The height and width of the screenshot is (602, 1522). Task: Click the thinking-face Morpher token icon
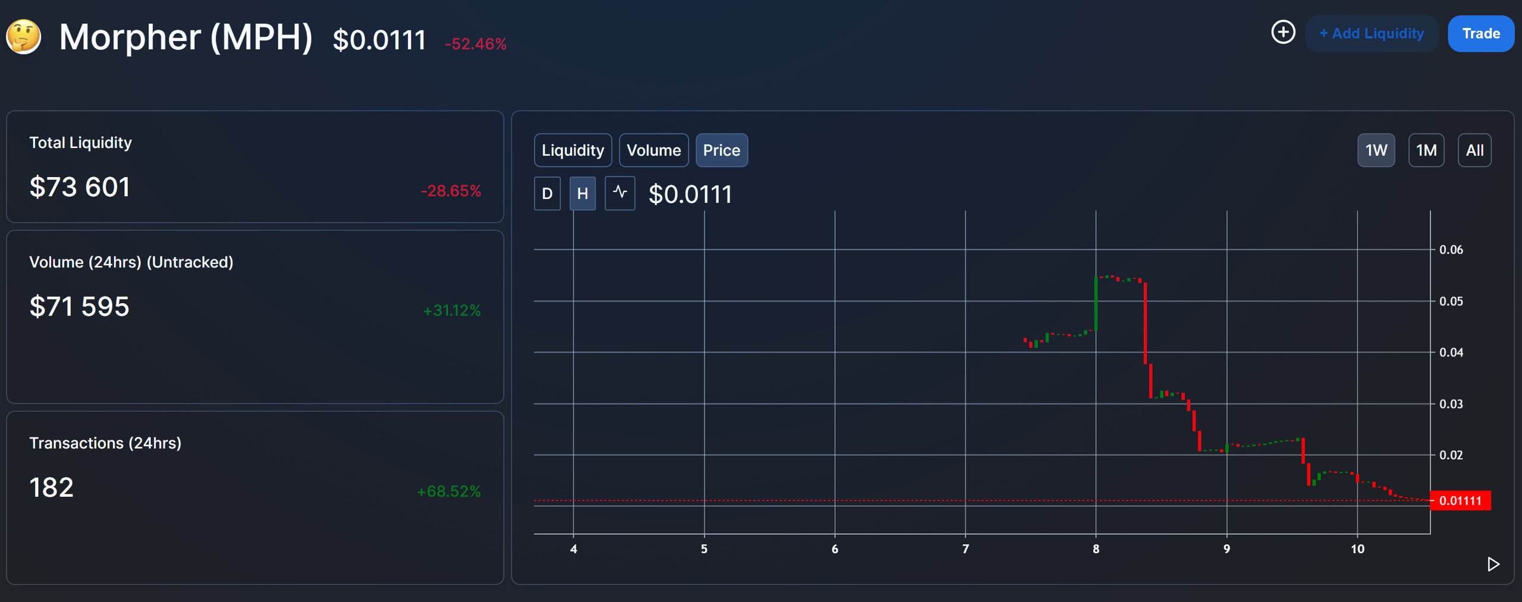coord(23,36)
